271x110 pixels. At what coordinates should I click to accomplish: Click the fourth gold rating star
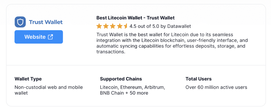[119, 26]
